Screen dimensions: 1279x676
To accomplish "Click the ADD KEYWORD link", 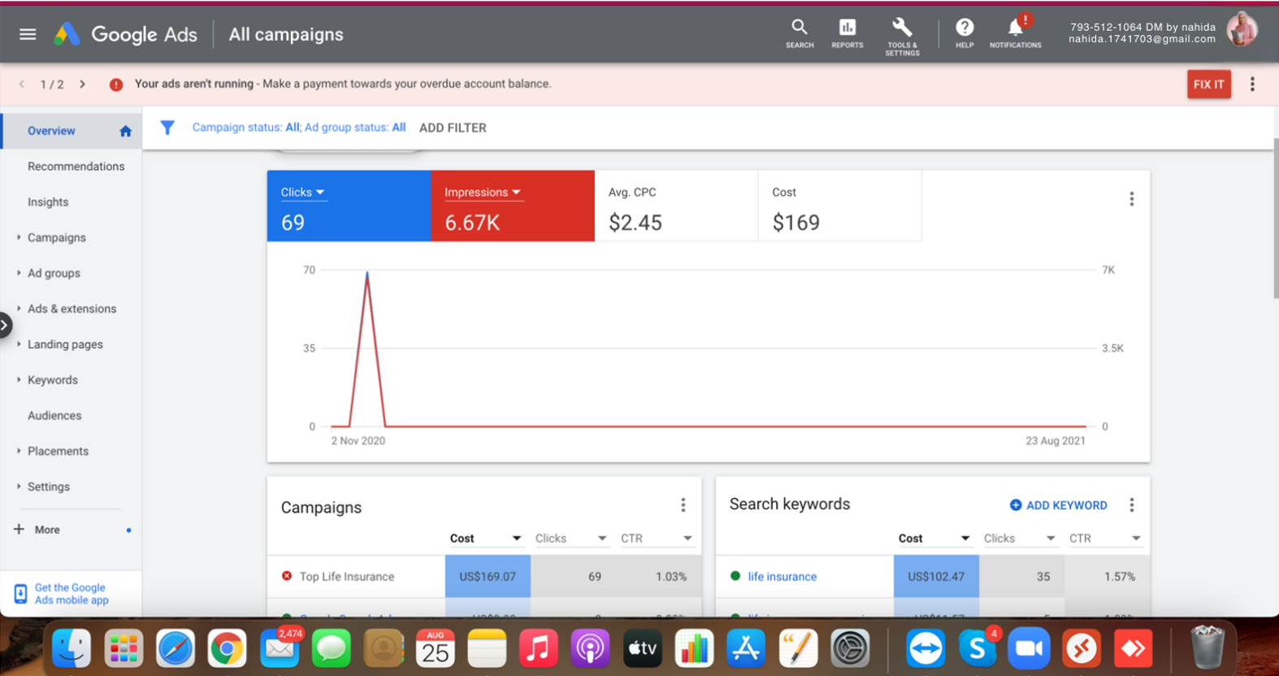I will click(1058, 505).
